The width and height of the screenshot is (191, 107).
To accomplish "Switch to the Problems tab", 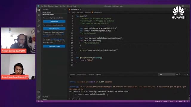I will (91, 74).
